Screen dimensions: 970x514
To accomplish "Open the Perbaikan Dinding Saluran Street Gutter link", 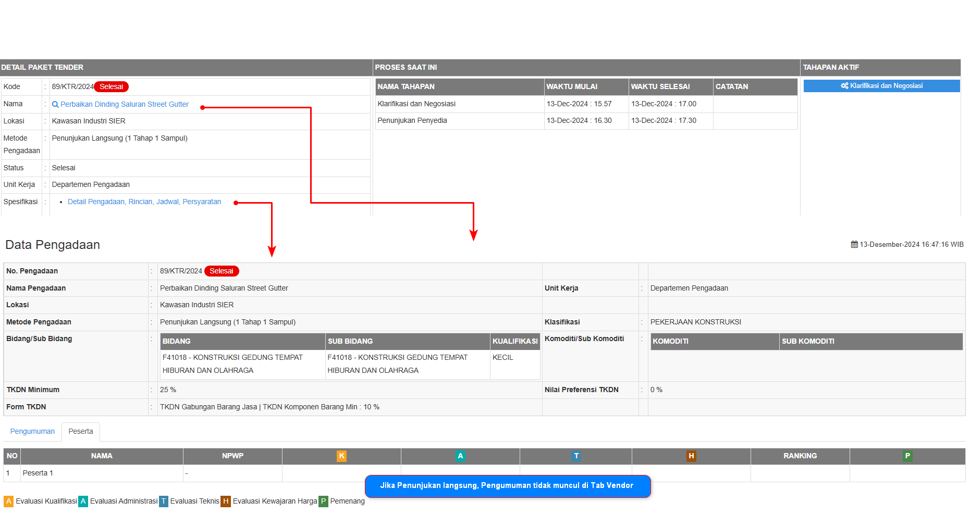I will [124, 105].
